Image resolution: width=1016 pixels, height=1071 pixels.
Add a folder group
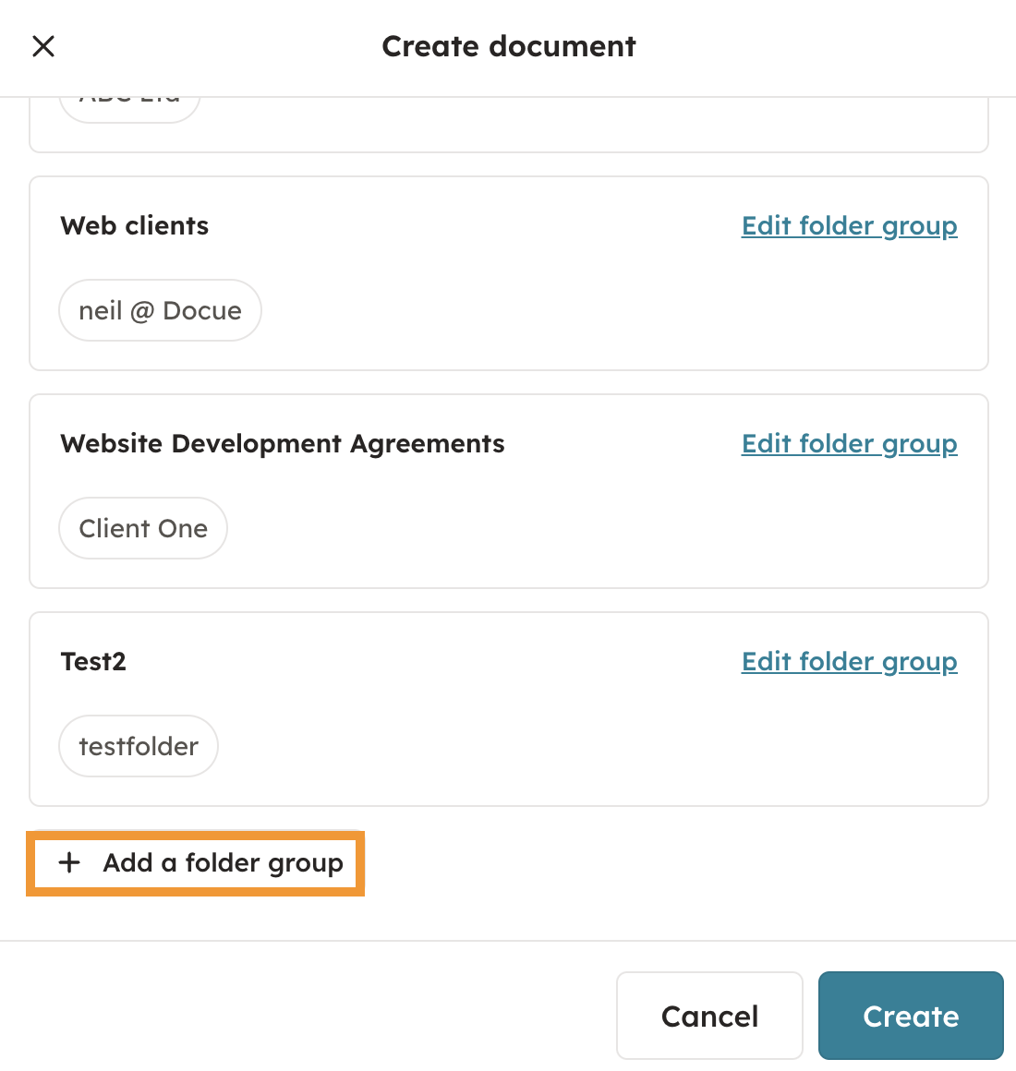[x=223, y=863]
